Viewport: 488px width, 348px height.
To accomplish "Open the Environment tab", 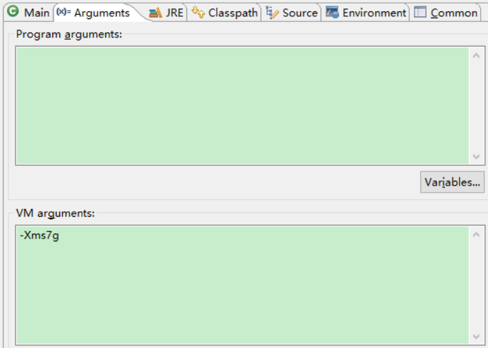I will point(365,13).
